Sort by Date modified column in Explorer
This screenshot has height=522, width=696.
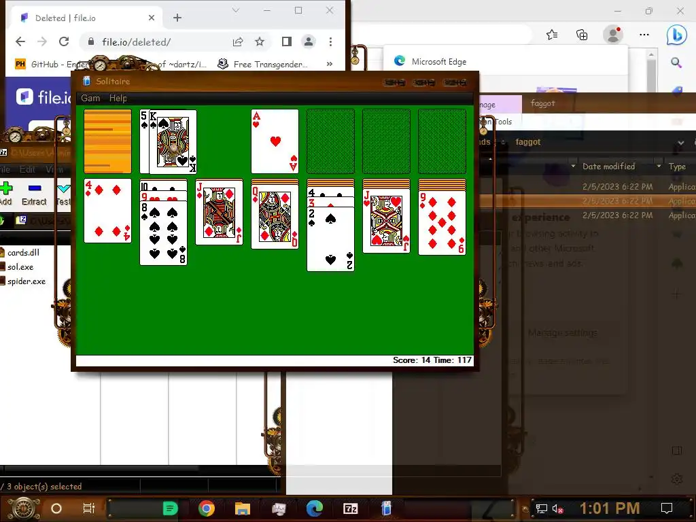click(608, 167)
